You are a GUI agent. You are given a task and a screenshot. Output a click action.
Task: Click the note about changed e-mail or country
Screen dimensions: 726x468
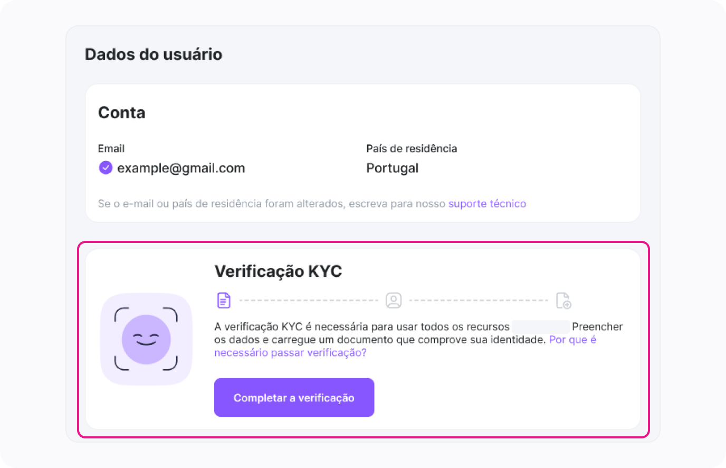coord(272,204)
